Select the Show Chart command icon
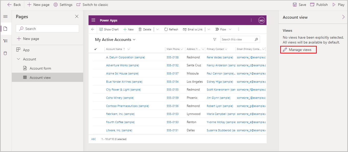 click(101, 29)
